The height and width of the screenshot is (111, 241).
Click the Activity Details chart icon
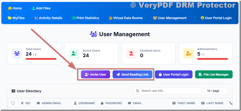pos(36,18)
